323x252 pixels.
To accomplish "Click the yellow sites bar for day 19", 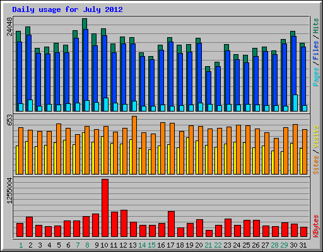I will pos(187,156).
